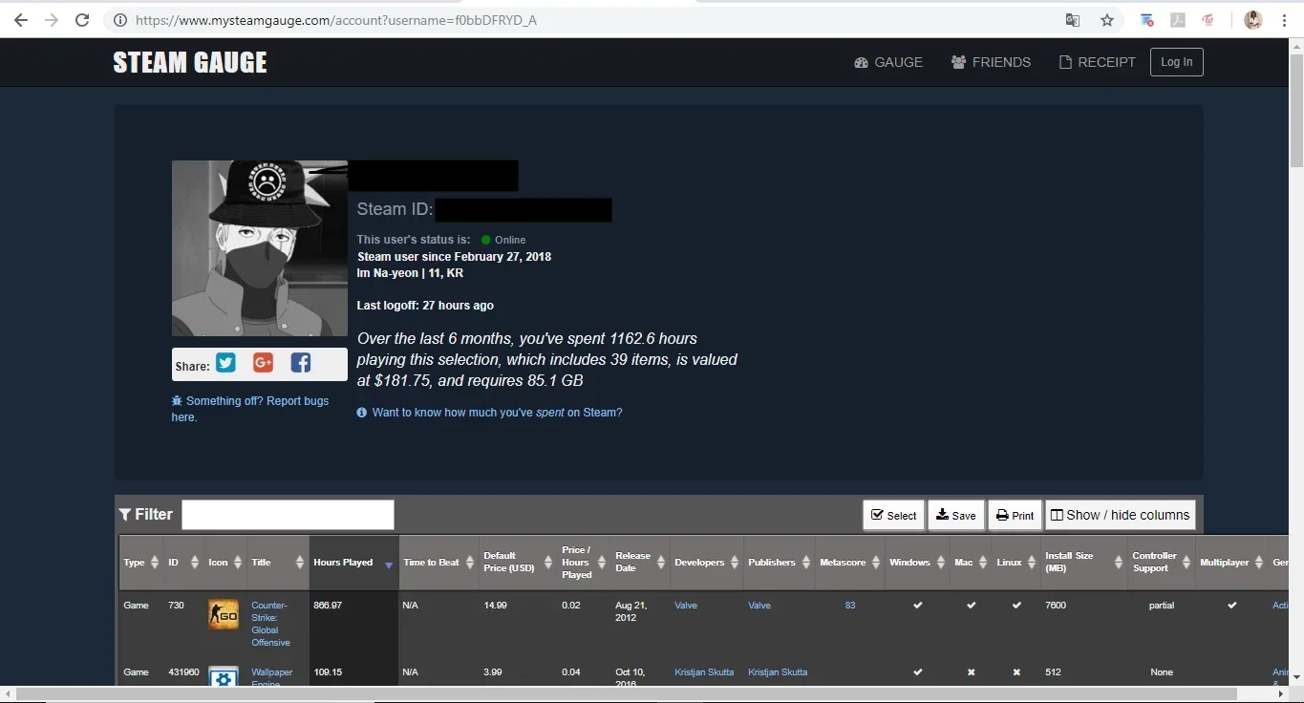Click the Chrome profile avatar
The width and height of the screenshot is (1304, 703).
(1253, 20)
